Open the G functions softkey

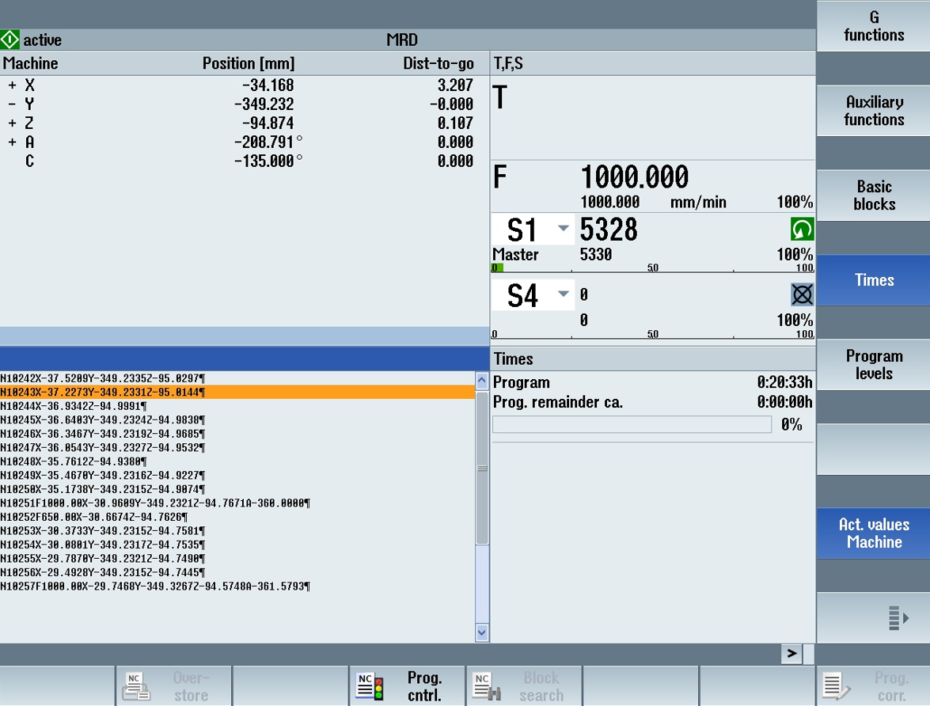(873, 26)
